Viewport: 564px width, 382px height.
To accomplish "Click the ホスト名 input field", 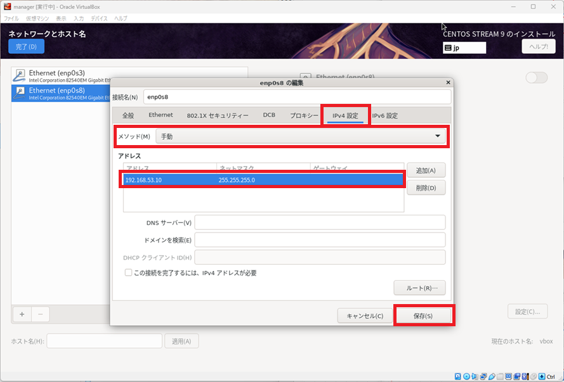I will [104, 341].
